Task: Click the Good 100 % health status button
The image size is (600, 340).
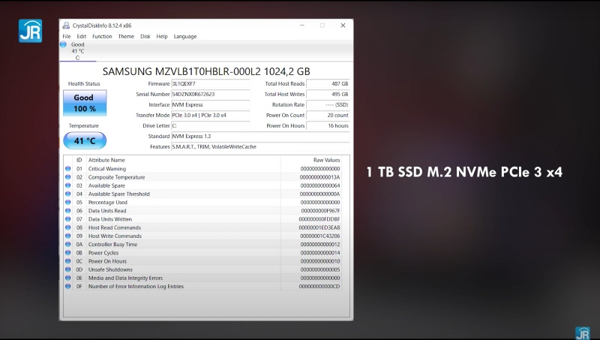Action: (84, 103)
